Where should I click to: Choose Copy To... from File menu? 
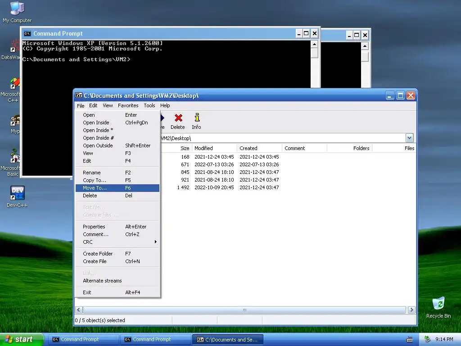tap(118, 180)
